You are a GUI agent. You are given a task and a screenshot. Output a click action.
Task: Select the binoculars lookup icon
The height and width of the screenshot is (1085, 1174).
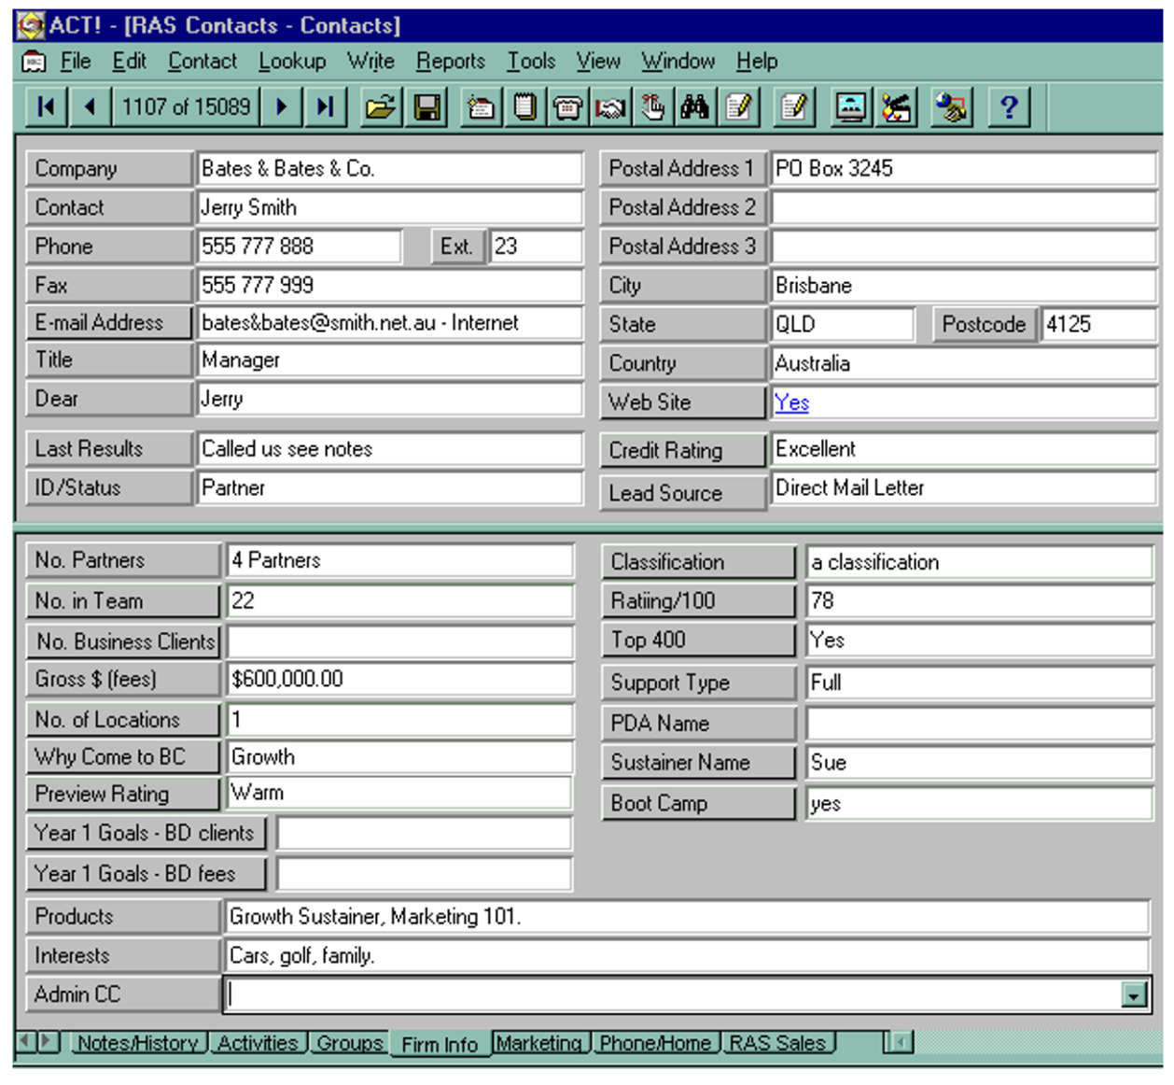(696, 107)
